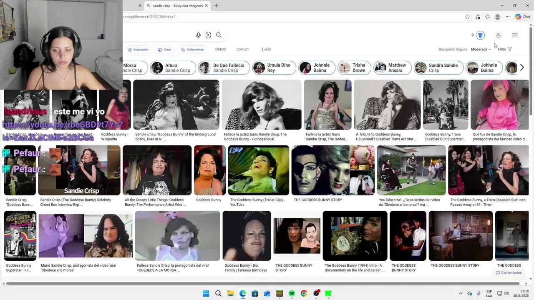Switch to the VÍDEOS tab

pyautogui.click(x=220, y=50)
